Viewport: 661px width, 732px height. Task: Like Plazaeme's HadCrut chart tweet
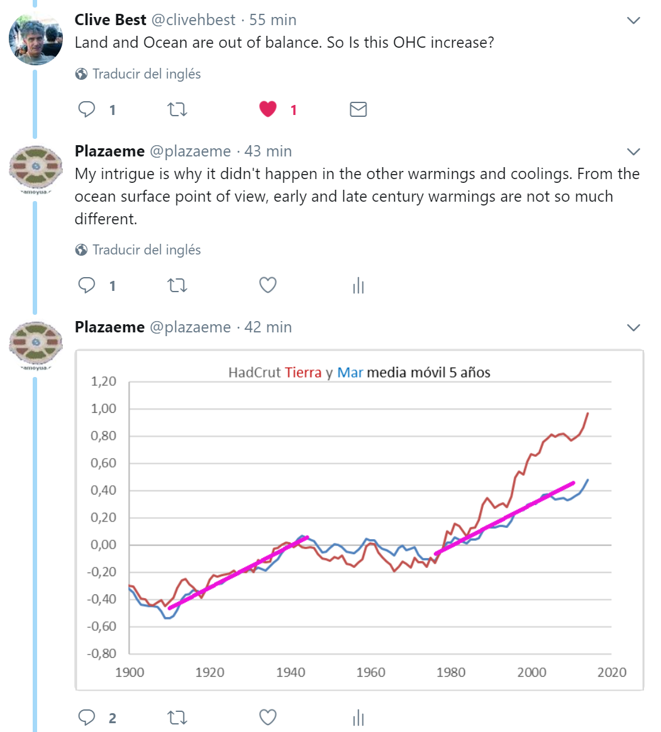(x=268, y=717)
